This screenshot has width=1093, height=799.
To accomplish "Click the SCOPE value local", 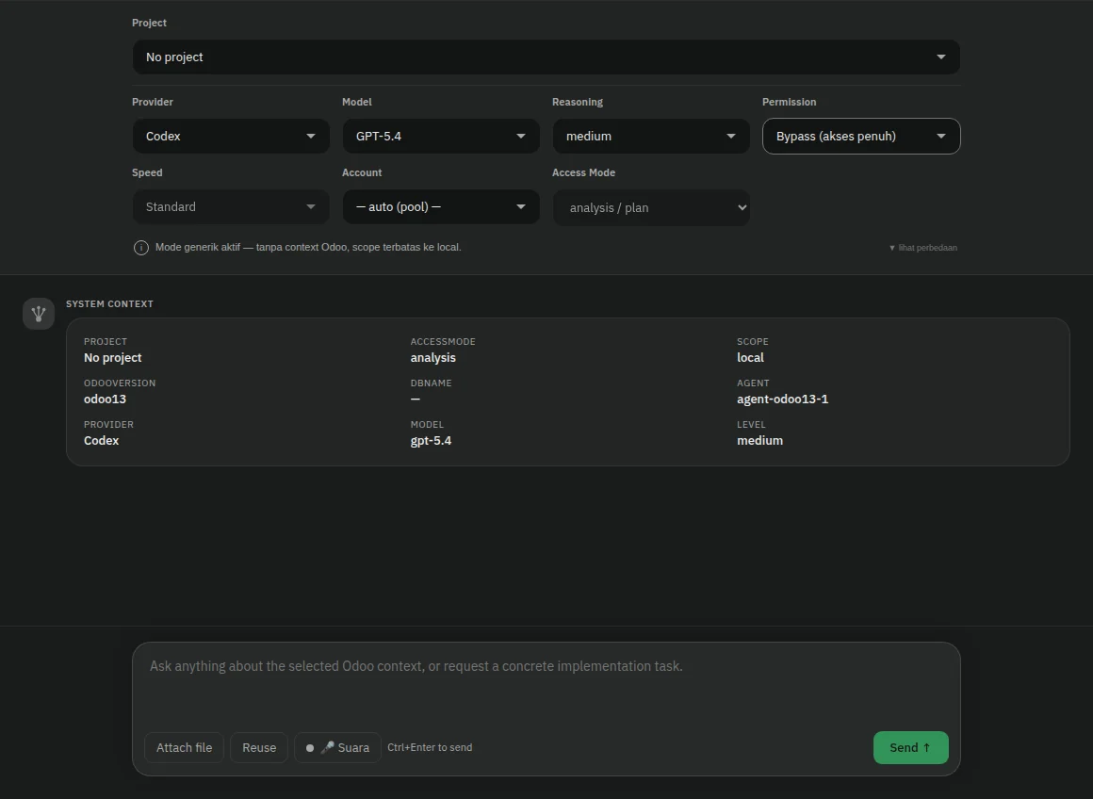I will 750,358.
